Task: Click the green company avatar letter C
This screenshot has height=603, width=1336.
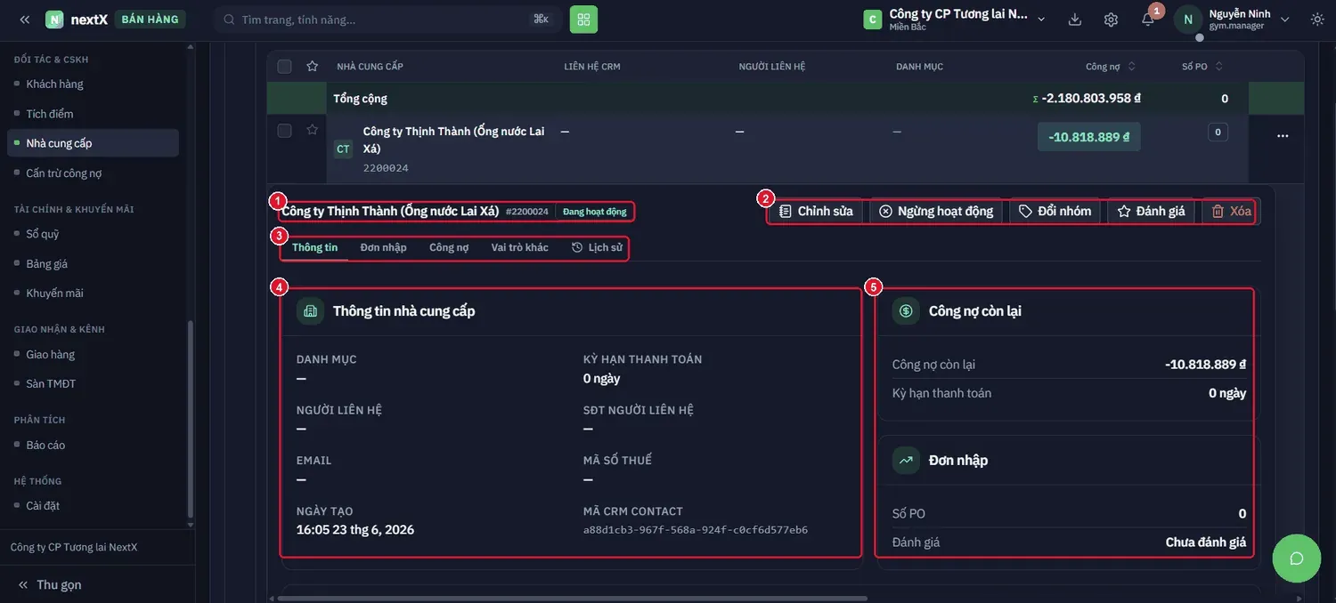Action: [873, 19]
